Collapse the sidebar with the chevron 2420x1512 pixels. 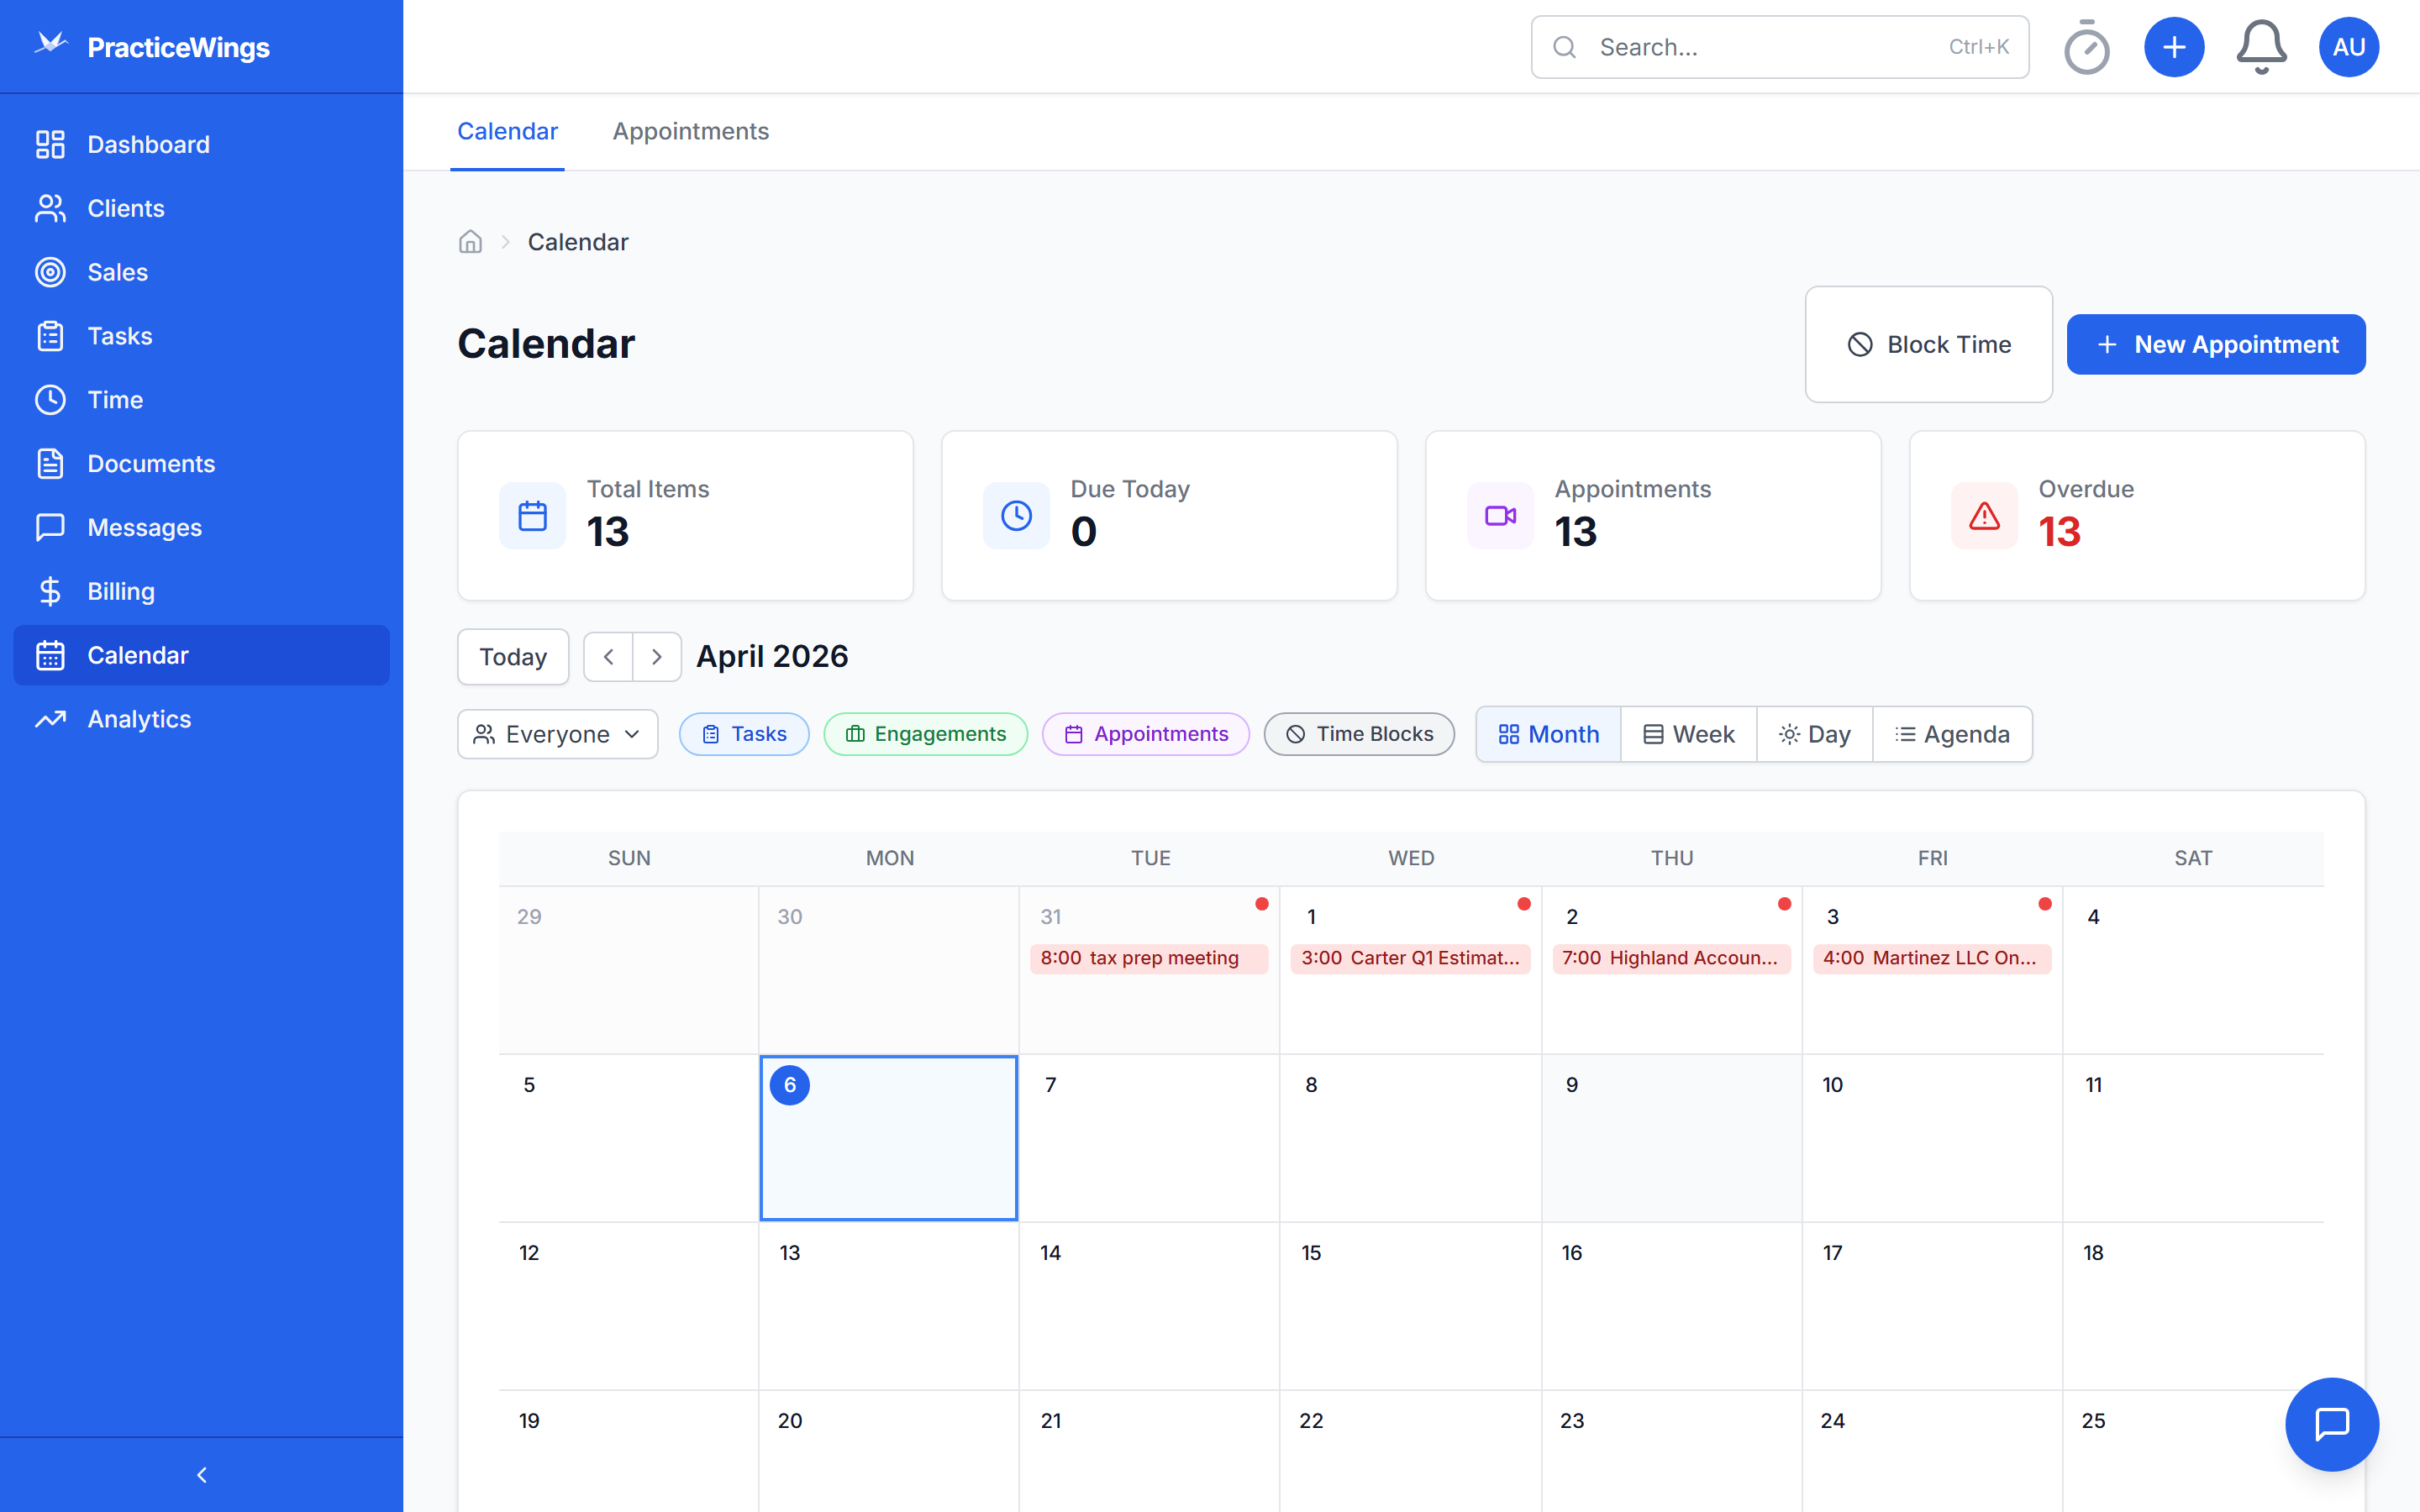202,1474
